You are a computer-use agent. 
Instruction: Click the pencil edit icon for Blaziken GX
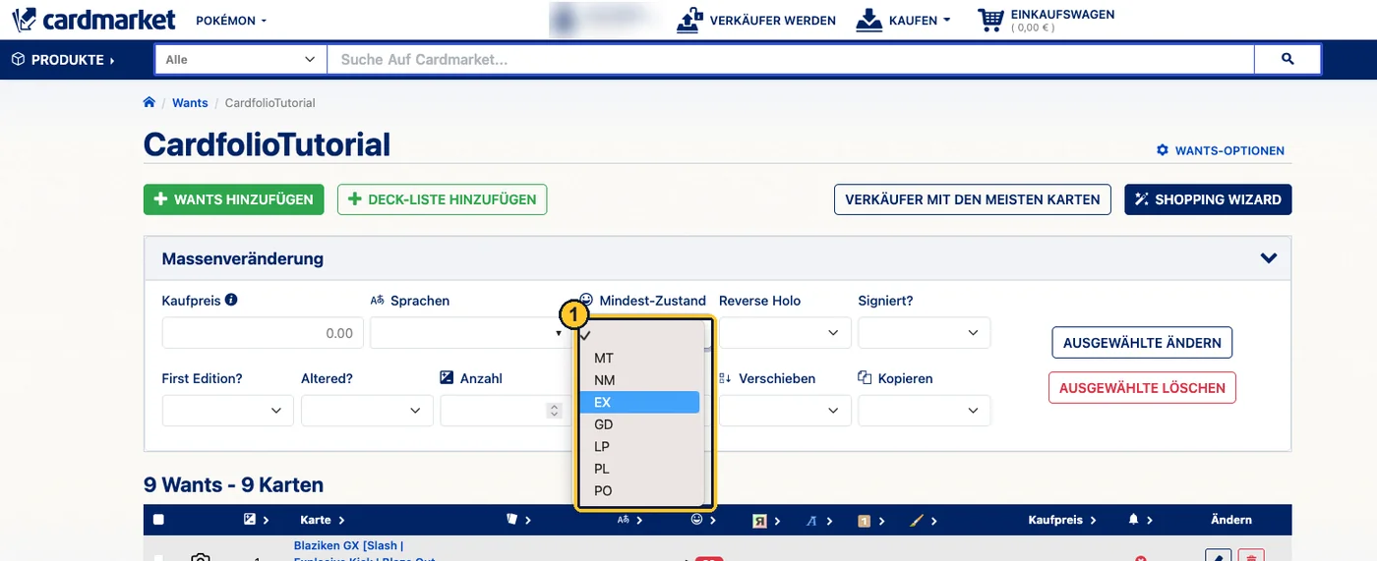1218,556
